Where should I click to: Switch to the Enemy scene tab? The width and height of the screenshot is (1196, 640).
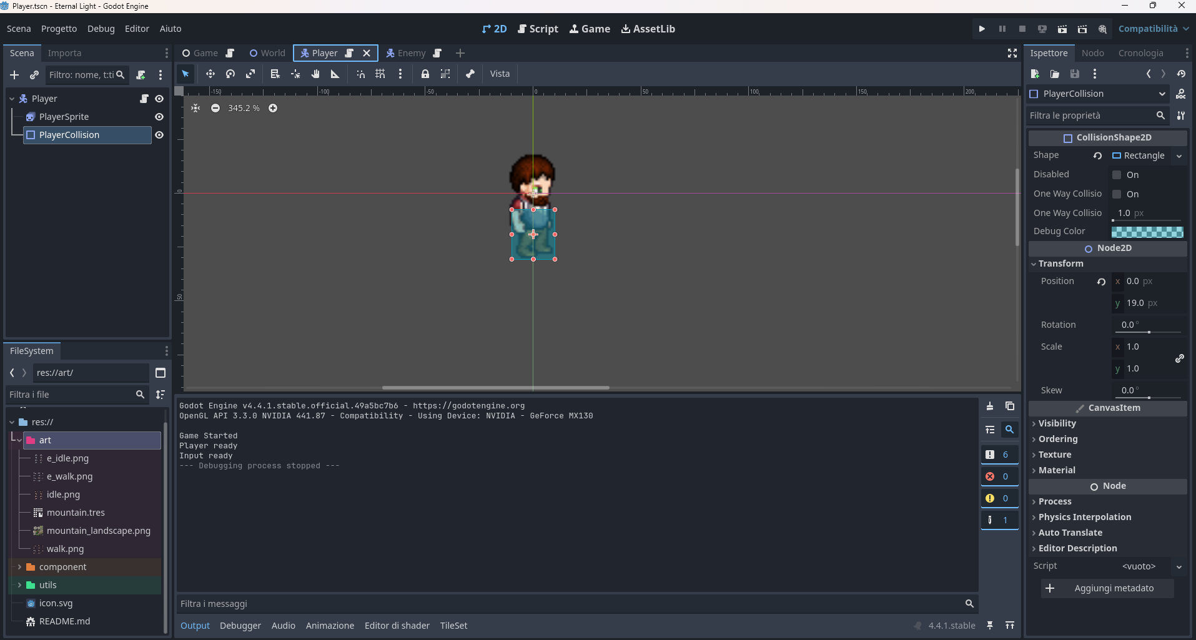tap(411, 53)
